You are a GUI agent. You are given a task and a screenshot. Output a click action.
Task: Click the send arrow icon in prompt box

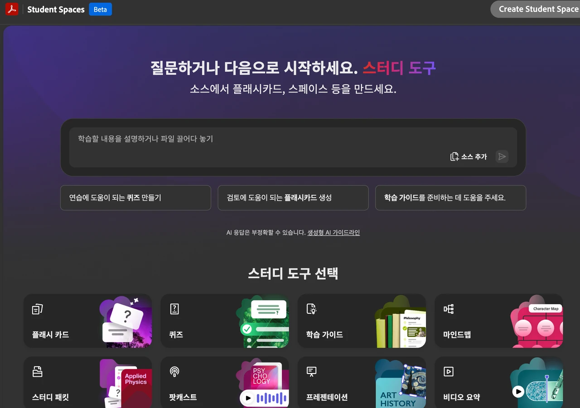click(x=502, y=156)
